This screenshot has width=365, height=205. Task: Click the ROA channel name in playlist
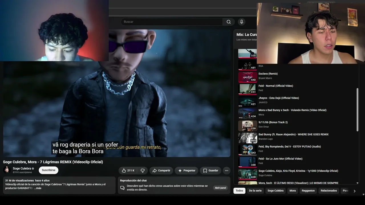(261, 66)
